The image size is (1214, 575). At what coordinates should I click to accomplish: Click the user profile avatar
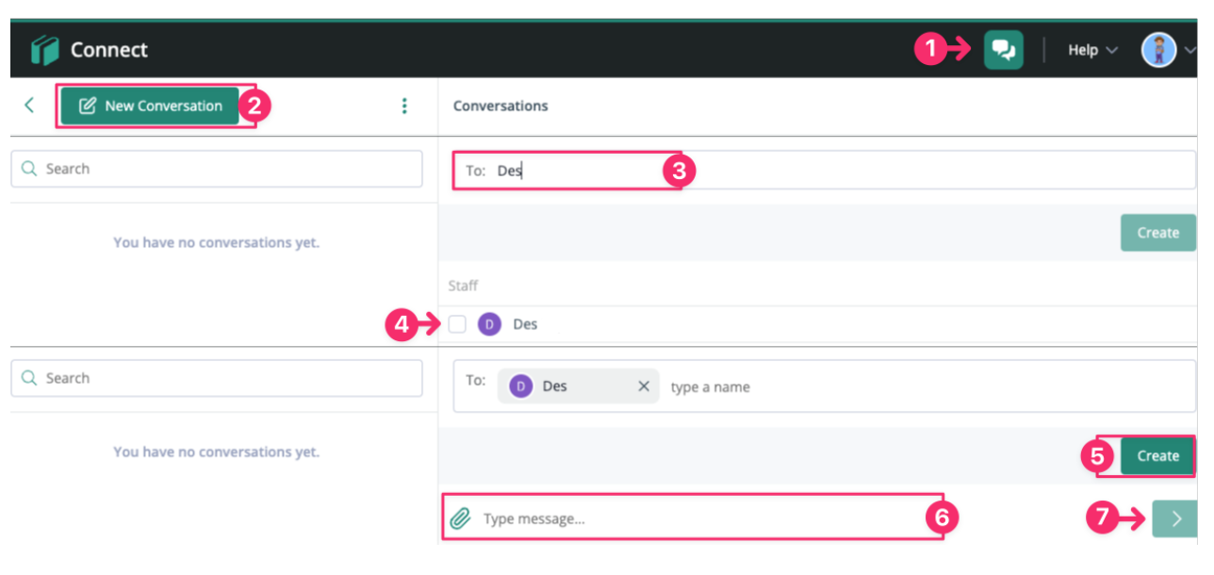1158,50
